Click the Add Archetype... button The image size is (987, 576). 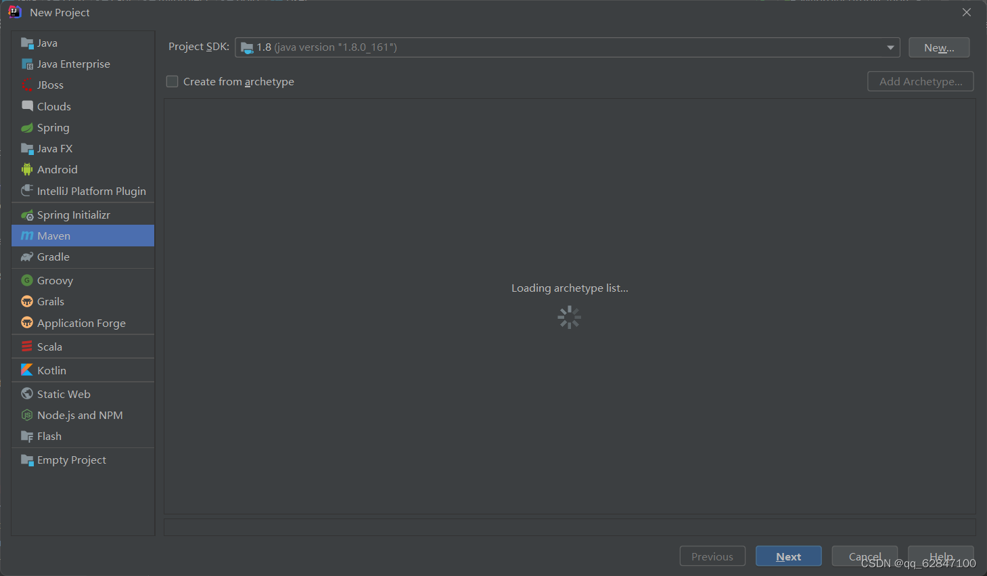coord(921,81)
